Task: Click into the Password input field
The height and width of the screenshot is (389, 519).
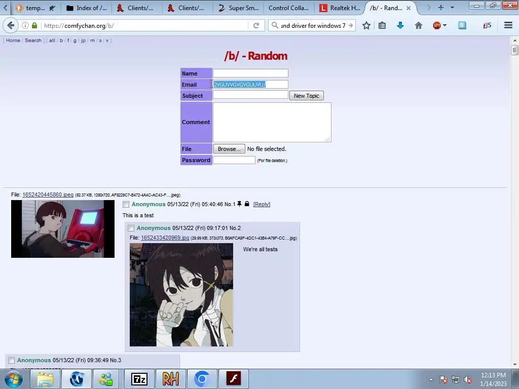Action: 234,160
